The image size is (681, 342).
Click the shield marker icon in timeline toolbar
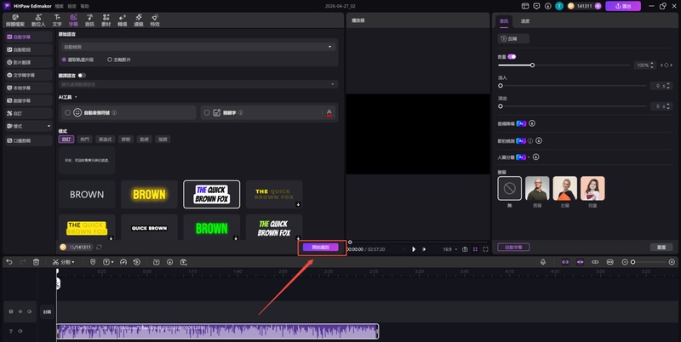pos(93,262)
